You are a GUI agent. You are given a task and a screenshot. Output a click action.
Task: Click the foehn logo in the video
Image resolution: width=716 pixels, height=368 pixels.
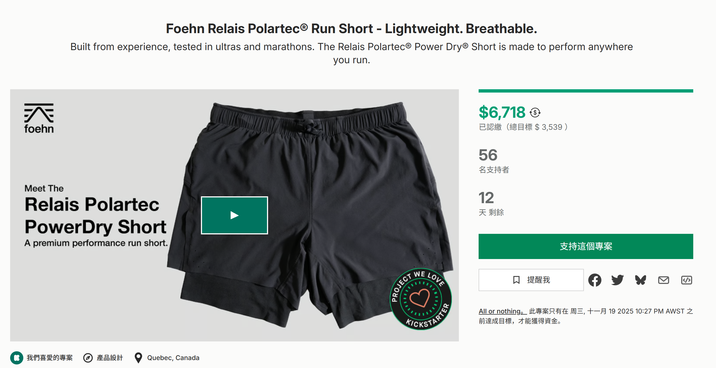click(x=39, y=118)
